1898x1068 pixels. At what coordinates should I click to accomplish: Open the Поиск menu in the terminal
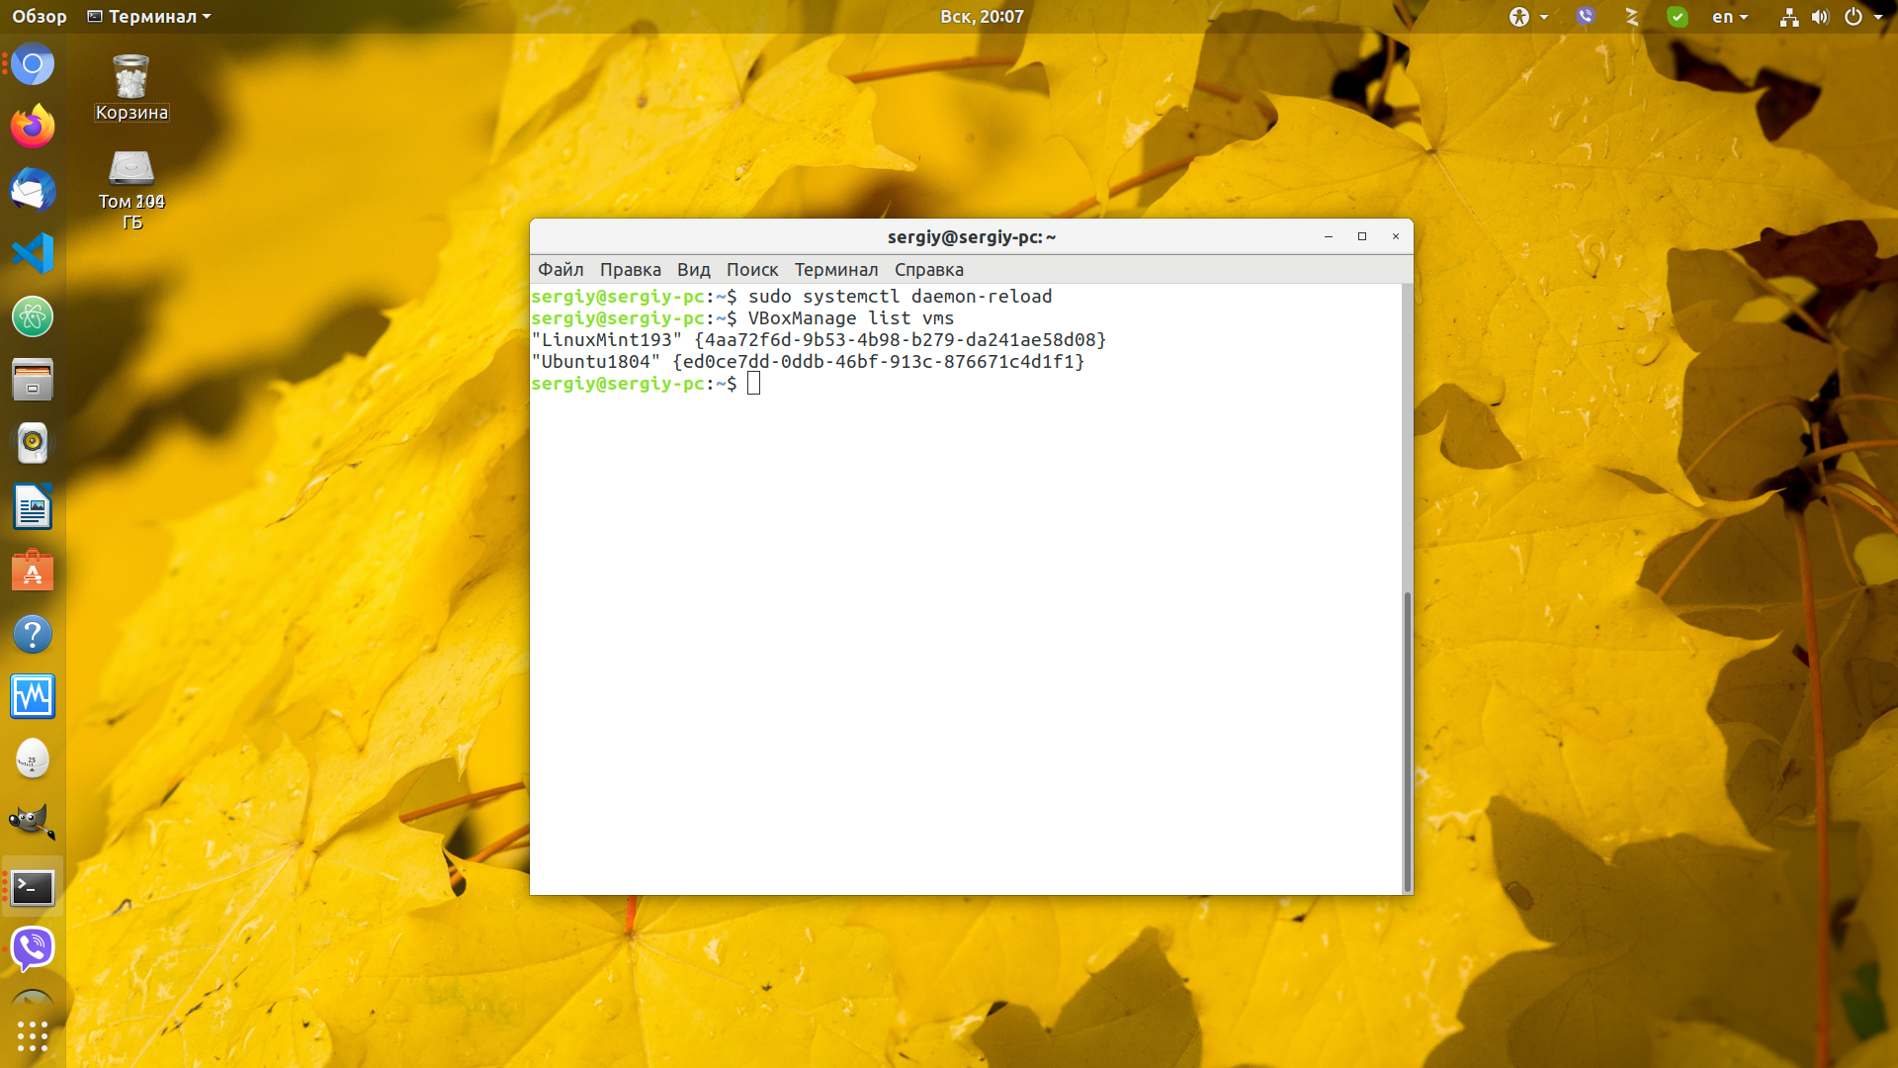pos(752,269)
